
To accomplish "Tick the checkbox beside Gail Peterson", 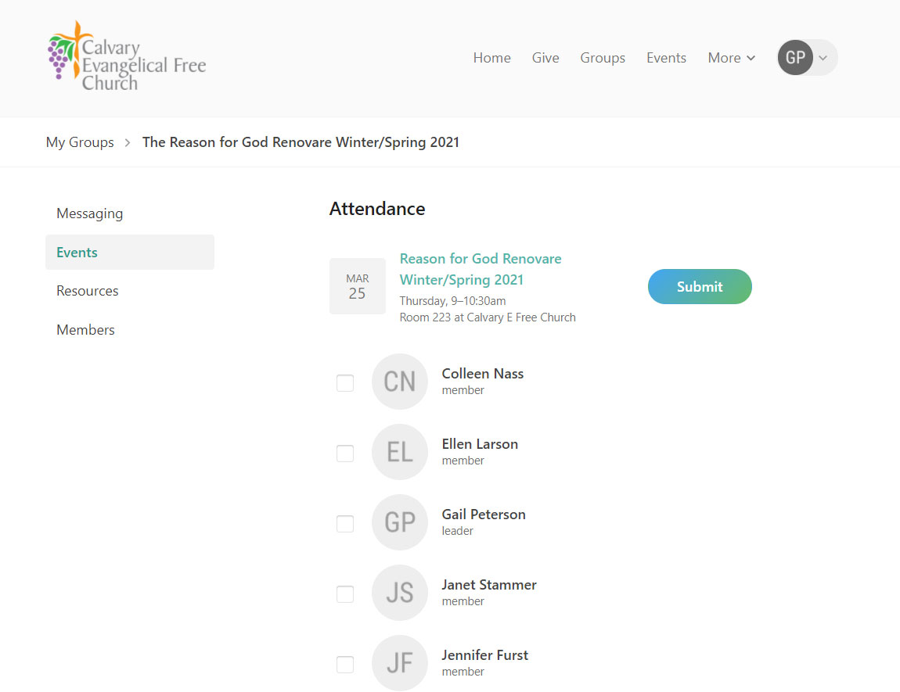I will 345,524.
